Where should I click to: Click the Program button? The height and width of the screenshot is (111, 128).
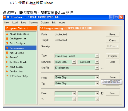[x=113, y=56]
